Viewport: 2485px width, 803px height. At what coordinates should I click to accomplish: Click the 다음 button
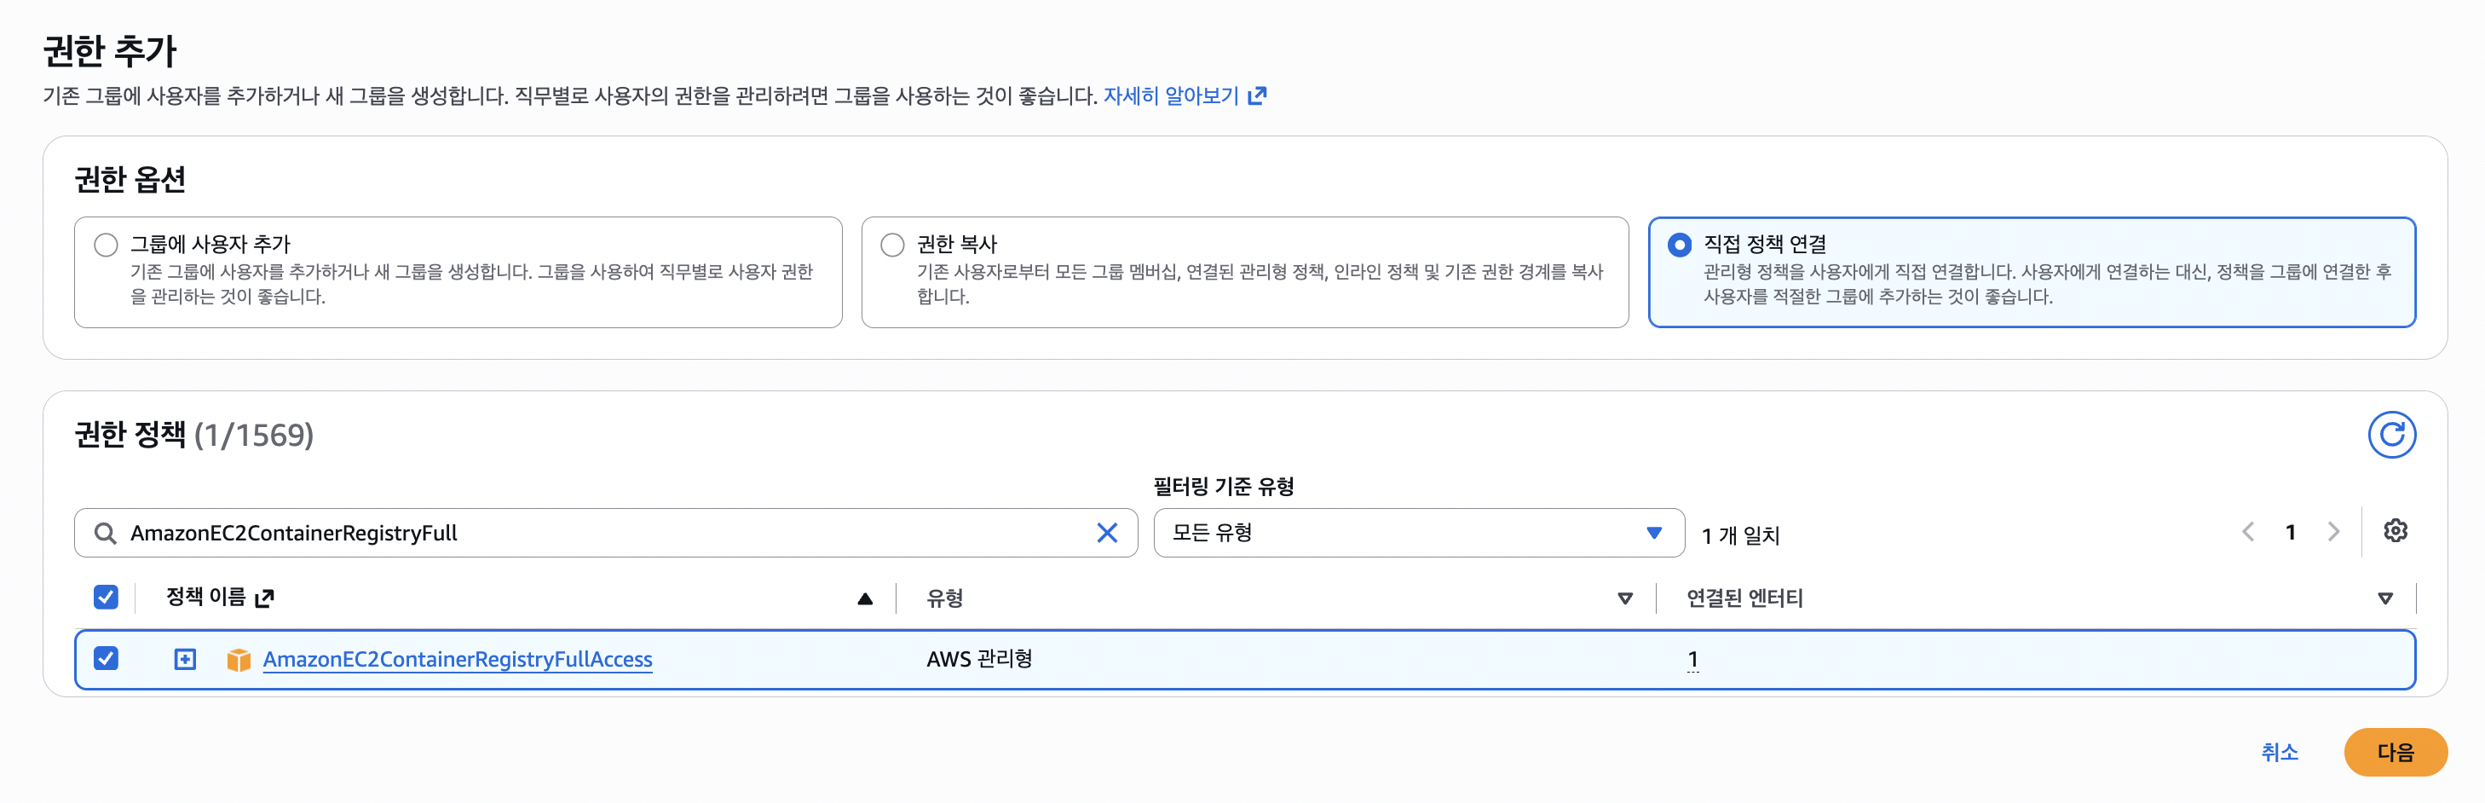click(2396, 752)
